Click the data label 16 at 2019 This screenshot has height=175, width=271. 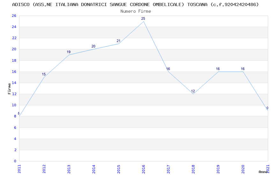click(218, 69)
